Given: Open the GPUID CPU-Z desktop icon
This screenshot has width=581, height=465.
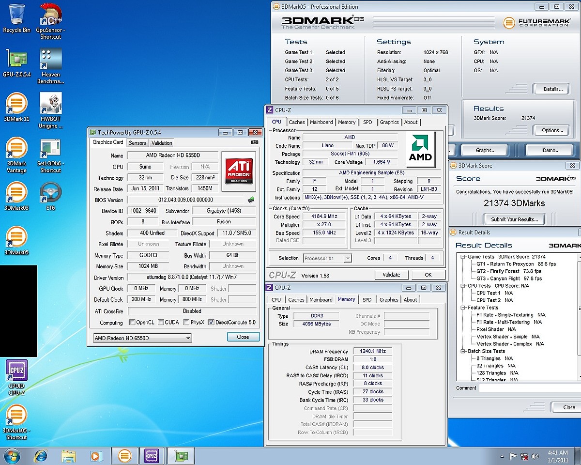Looking at the screenshot, I should tap(16, 378).
